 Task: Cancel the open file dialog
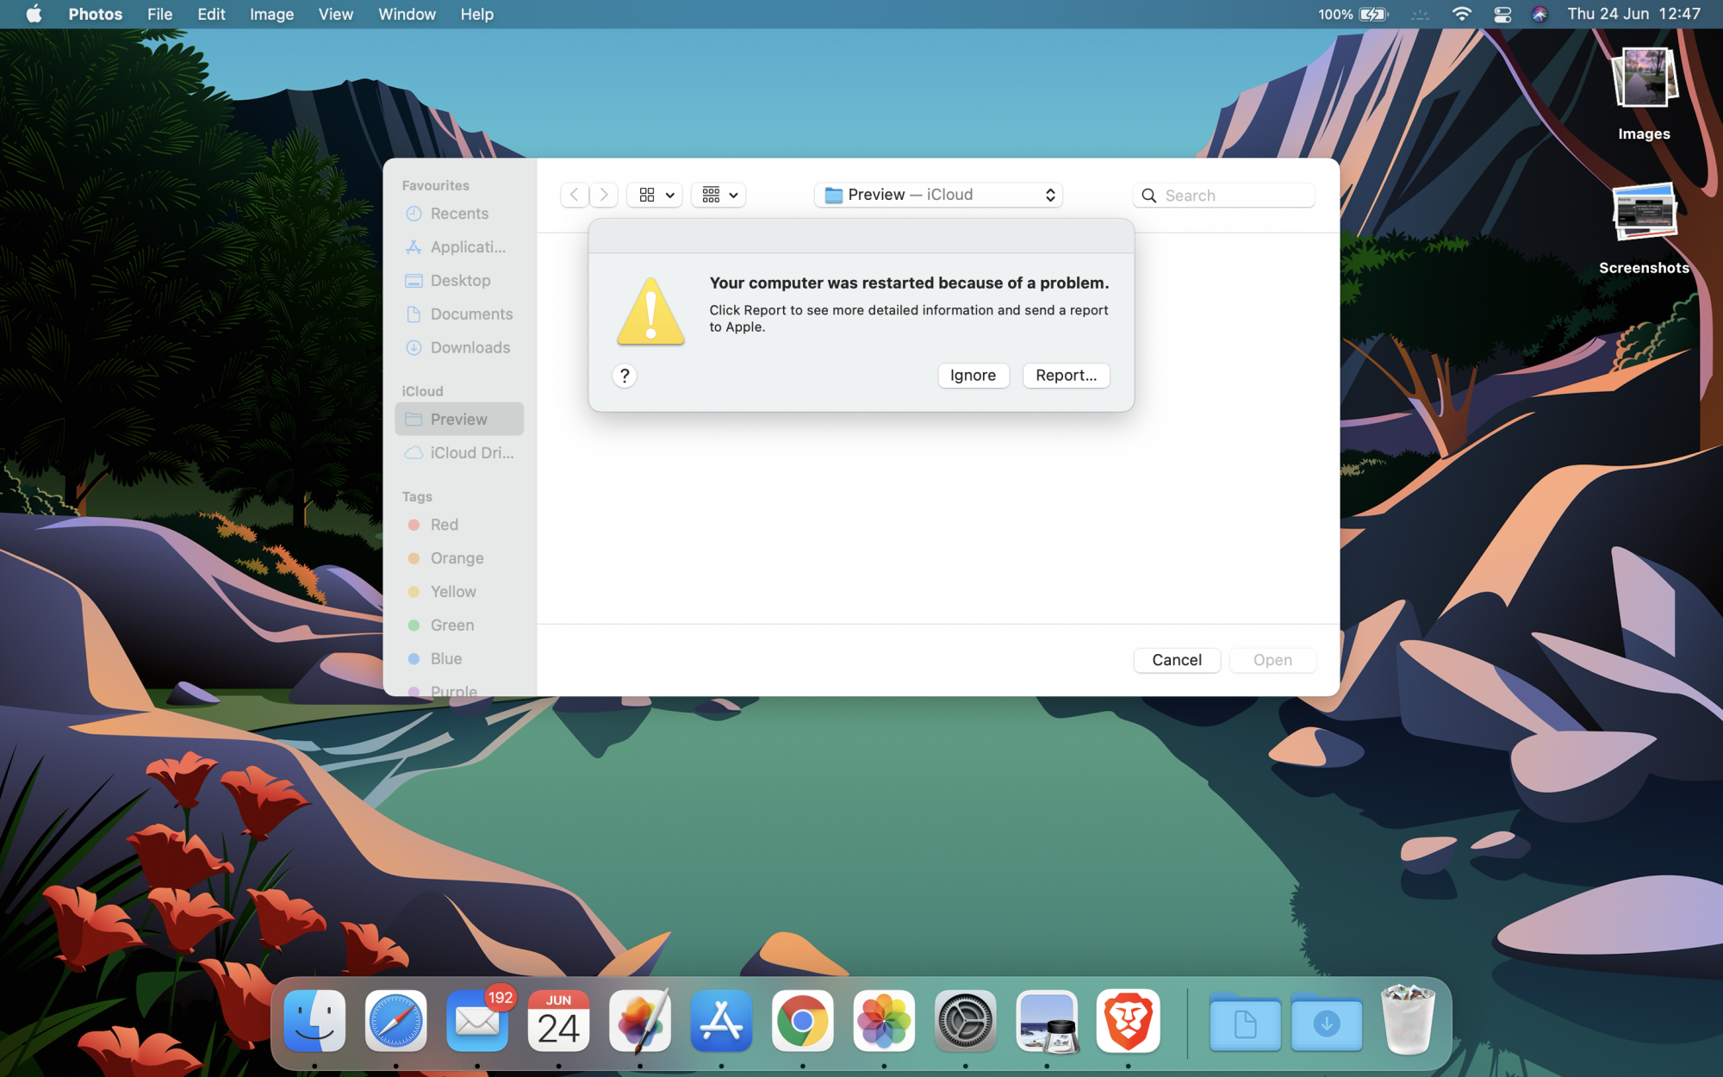[x=1176, y=660]
